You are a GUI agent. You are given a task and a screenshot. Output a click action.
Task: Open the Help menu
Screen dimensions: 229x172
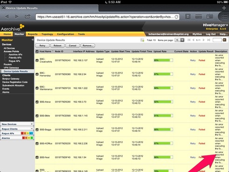click(223, 34)
